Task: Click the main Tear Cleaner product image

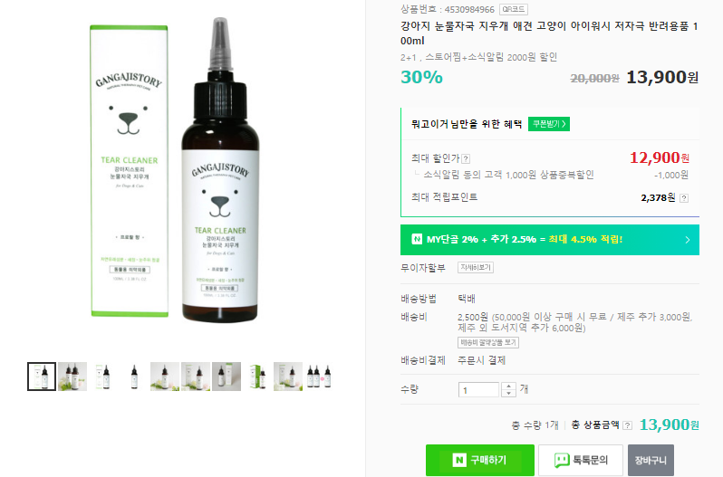Action: [x=175, y=170]
